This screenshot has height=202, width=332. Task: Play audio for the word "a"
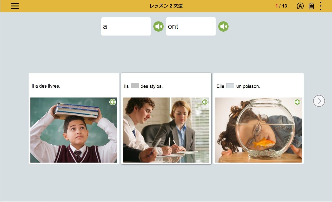158,26
